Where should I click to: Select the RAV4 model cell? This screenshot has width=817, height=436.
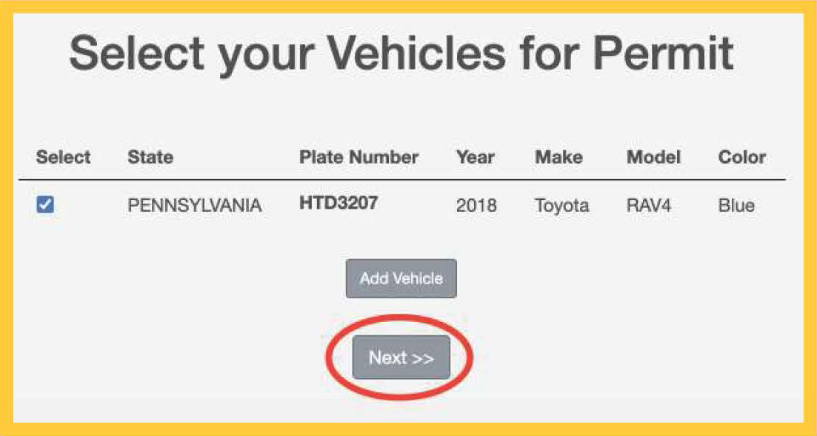(648, 206)
